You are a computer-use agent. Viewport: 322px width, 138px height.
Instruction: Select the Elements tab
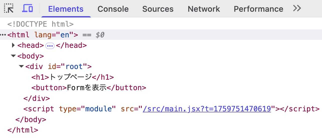(66, 9)
